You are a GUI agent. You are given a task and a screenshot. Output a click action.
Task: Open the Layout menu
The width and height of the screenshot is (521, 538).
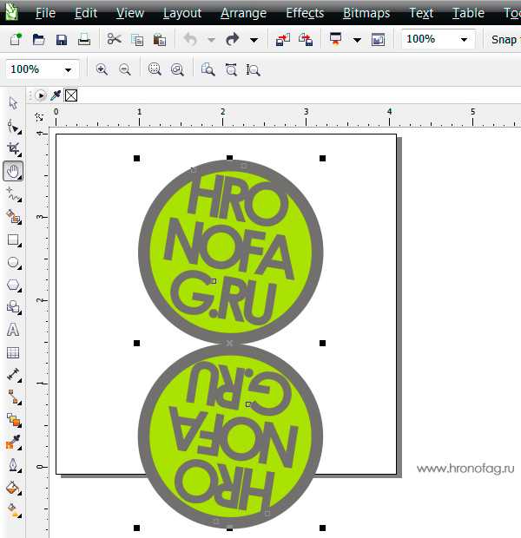(x=182, y=13)
